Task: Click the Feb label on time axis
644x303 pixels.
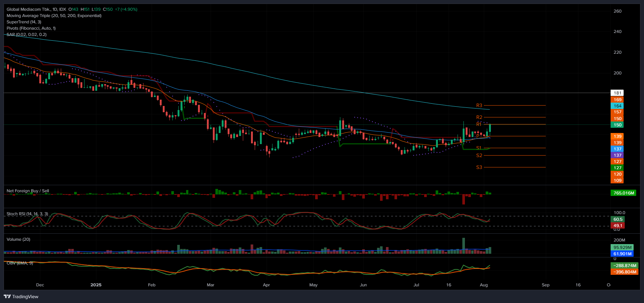Action: click(152, 285)
